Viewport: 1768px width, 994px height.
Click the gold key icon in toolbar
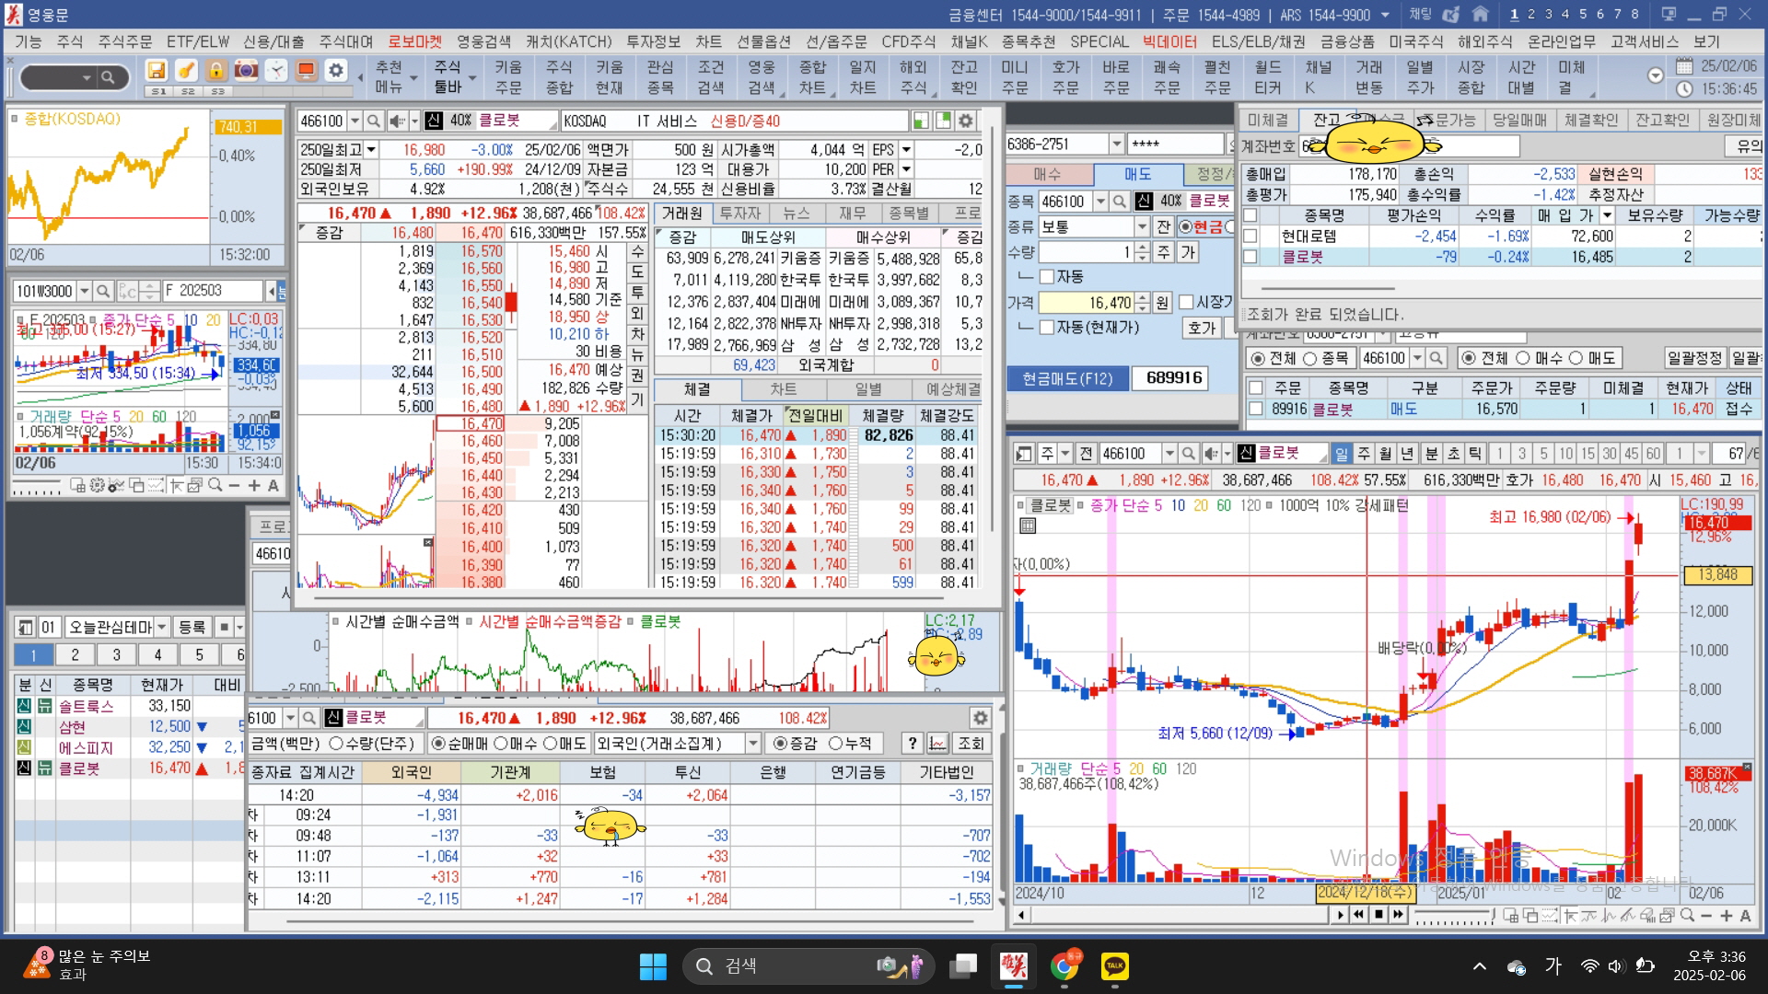click(x=186, y=71)
